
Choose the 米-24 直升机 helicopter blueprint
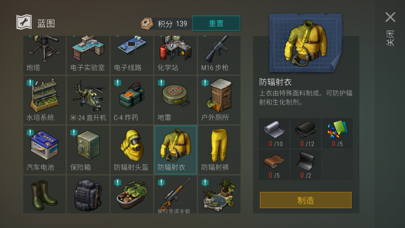[88, 100]
